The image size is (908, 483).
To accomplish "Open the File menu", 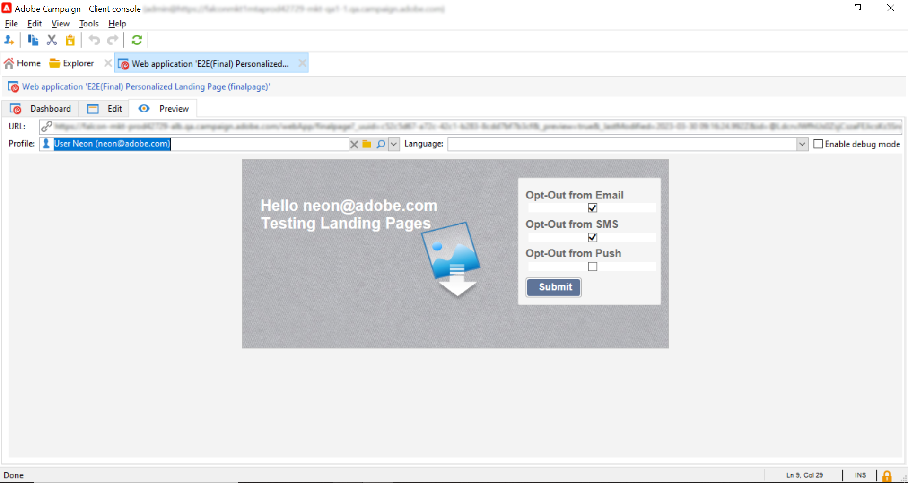I will 11,24.
